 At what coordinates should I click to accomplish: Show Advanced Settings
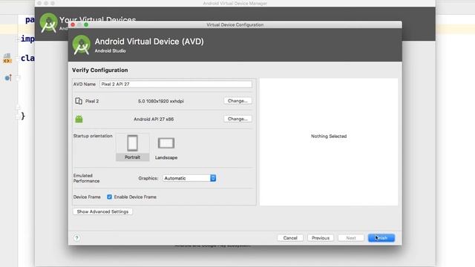[102, 211]
